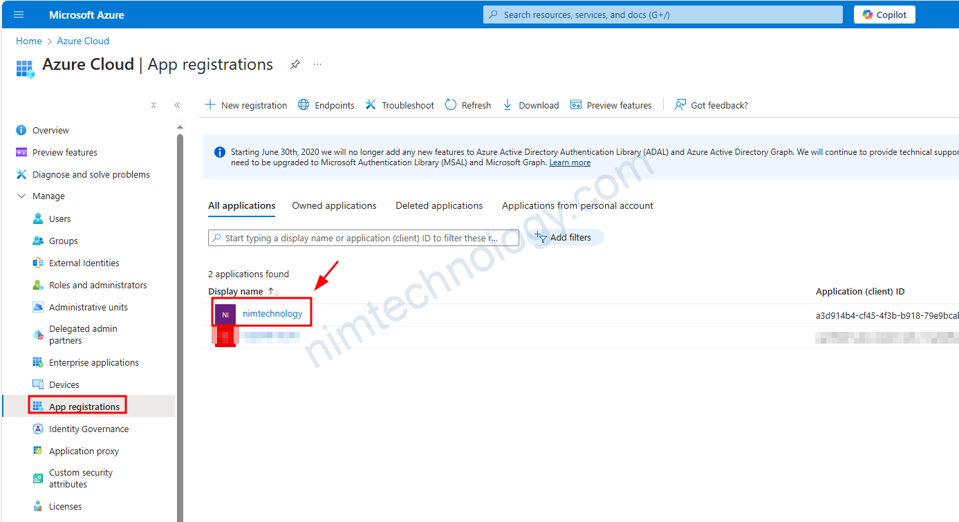Open Licenses in sidebar

tap(65, 506)
